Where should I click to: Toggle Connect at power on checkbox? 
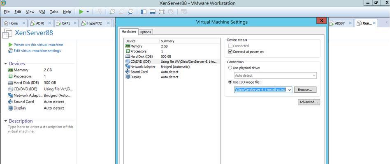(x=230, y=52)
